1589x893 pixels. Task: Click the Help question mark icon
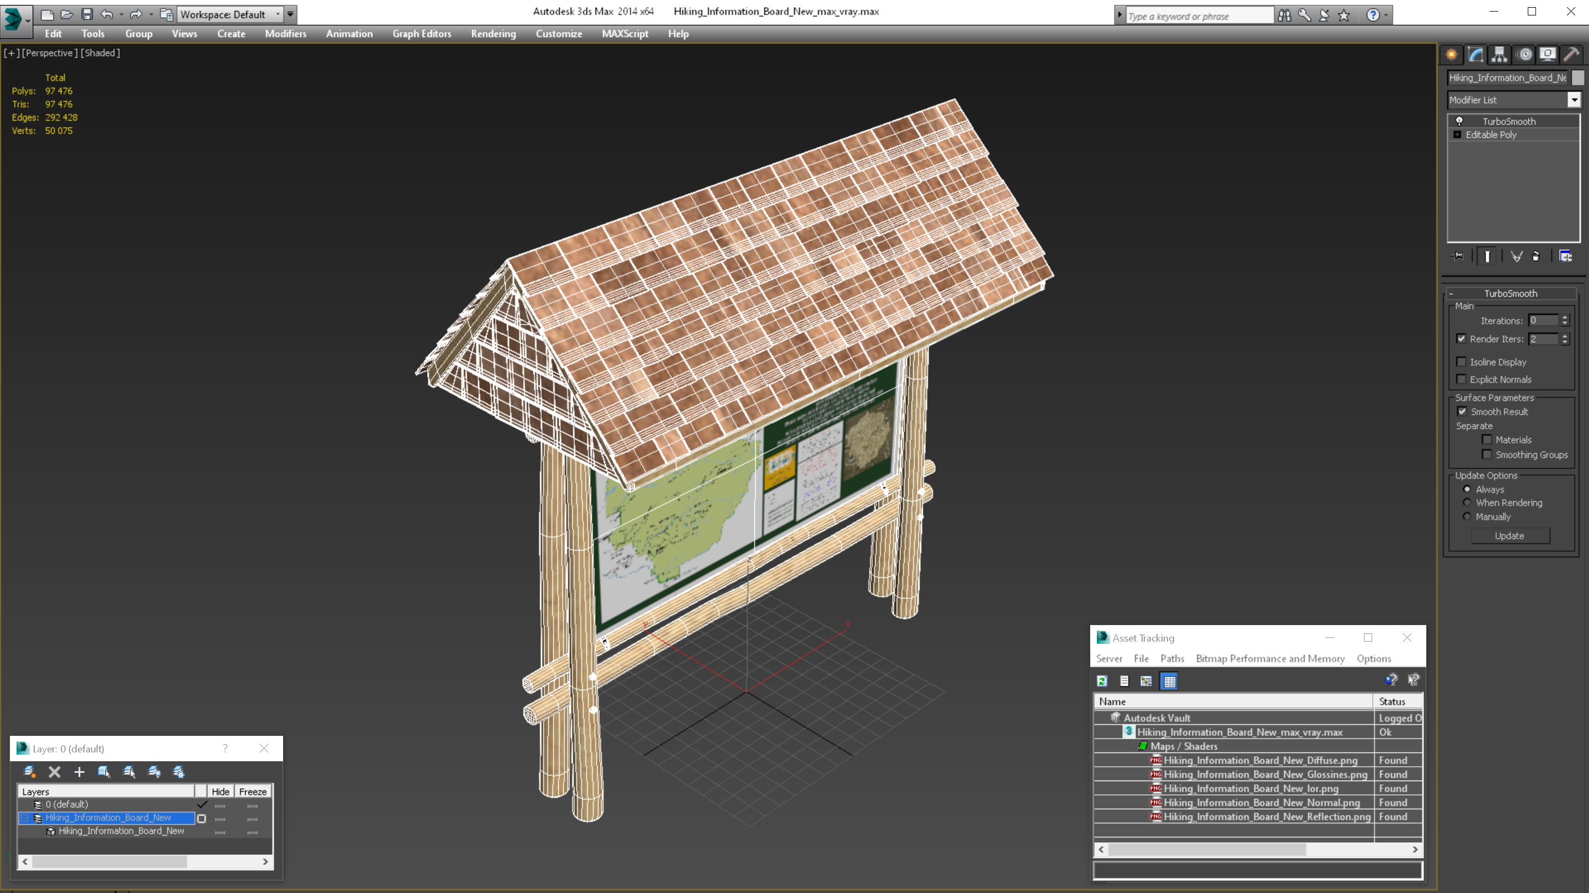coord(1373,15)
